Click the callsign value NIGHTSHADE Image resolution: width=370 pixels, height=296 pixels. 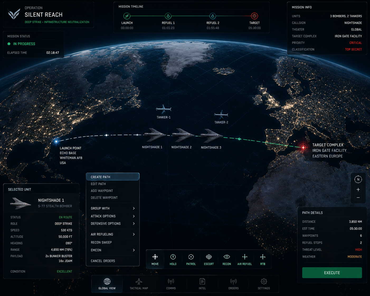coord(353,23)
